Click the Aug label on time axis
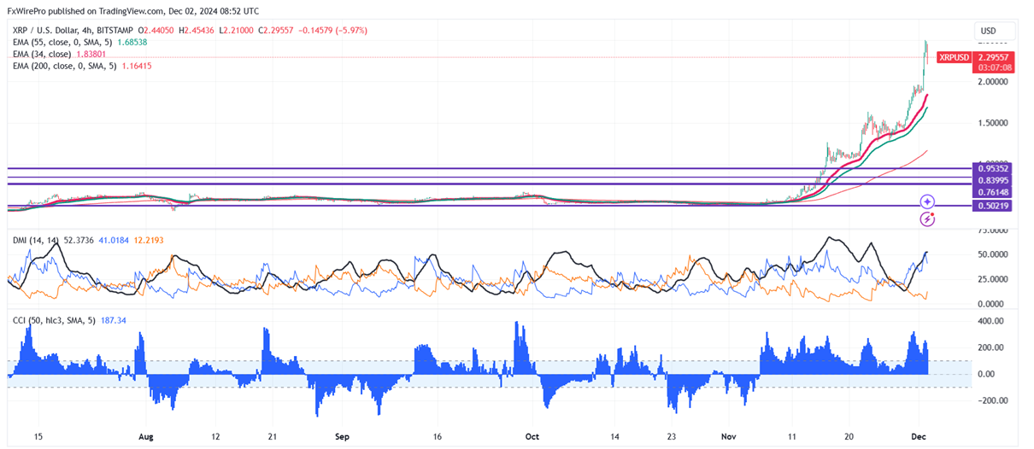 [x=145, y=436]
